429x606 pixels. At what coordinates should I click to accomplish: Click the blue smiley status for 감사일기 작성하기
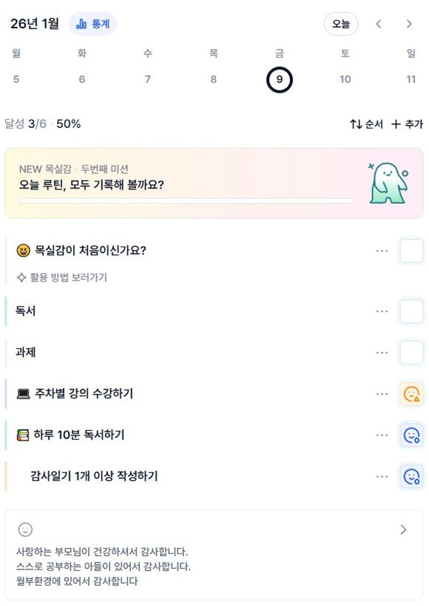tap(411, 476)
